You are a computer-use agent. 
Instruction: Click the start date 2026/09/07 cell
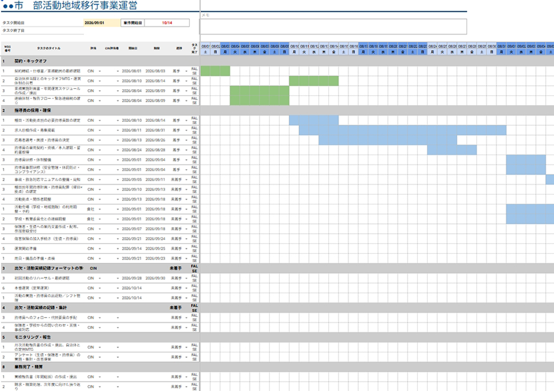click(x=132, y=229)
